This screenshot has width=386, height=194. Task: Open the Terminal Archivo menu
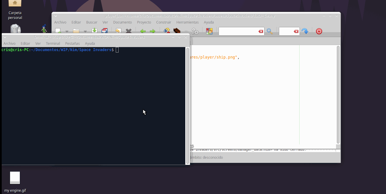coord(9,43)
